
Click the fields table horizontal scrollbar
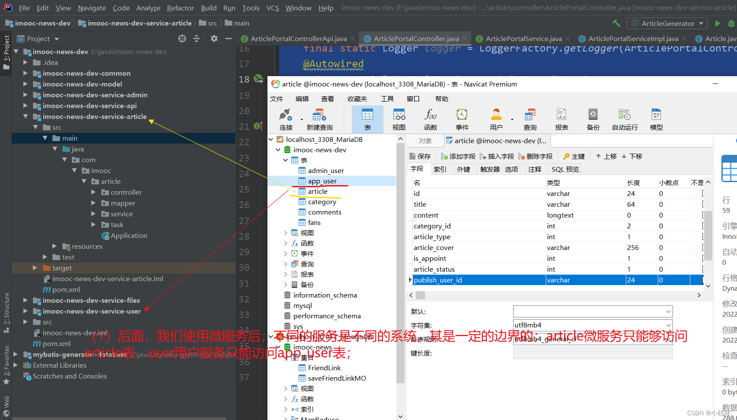(555, 295)
